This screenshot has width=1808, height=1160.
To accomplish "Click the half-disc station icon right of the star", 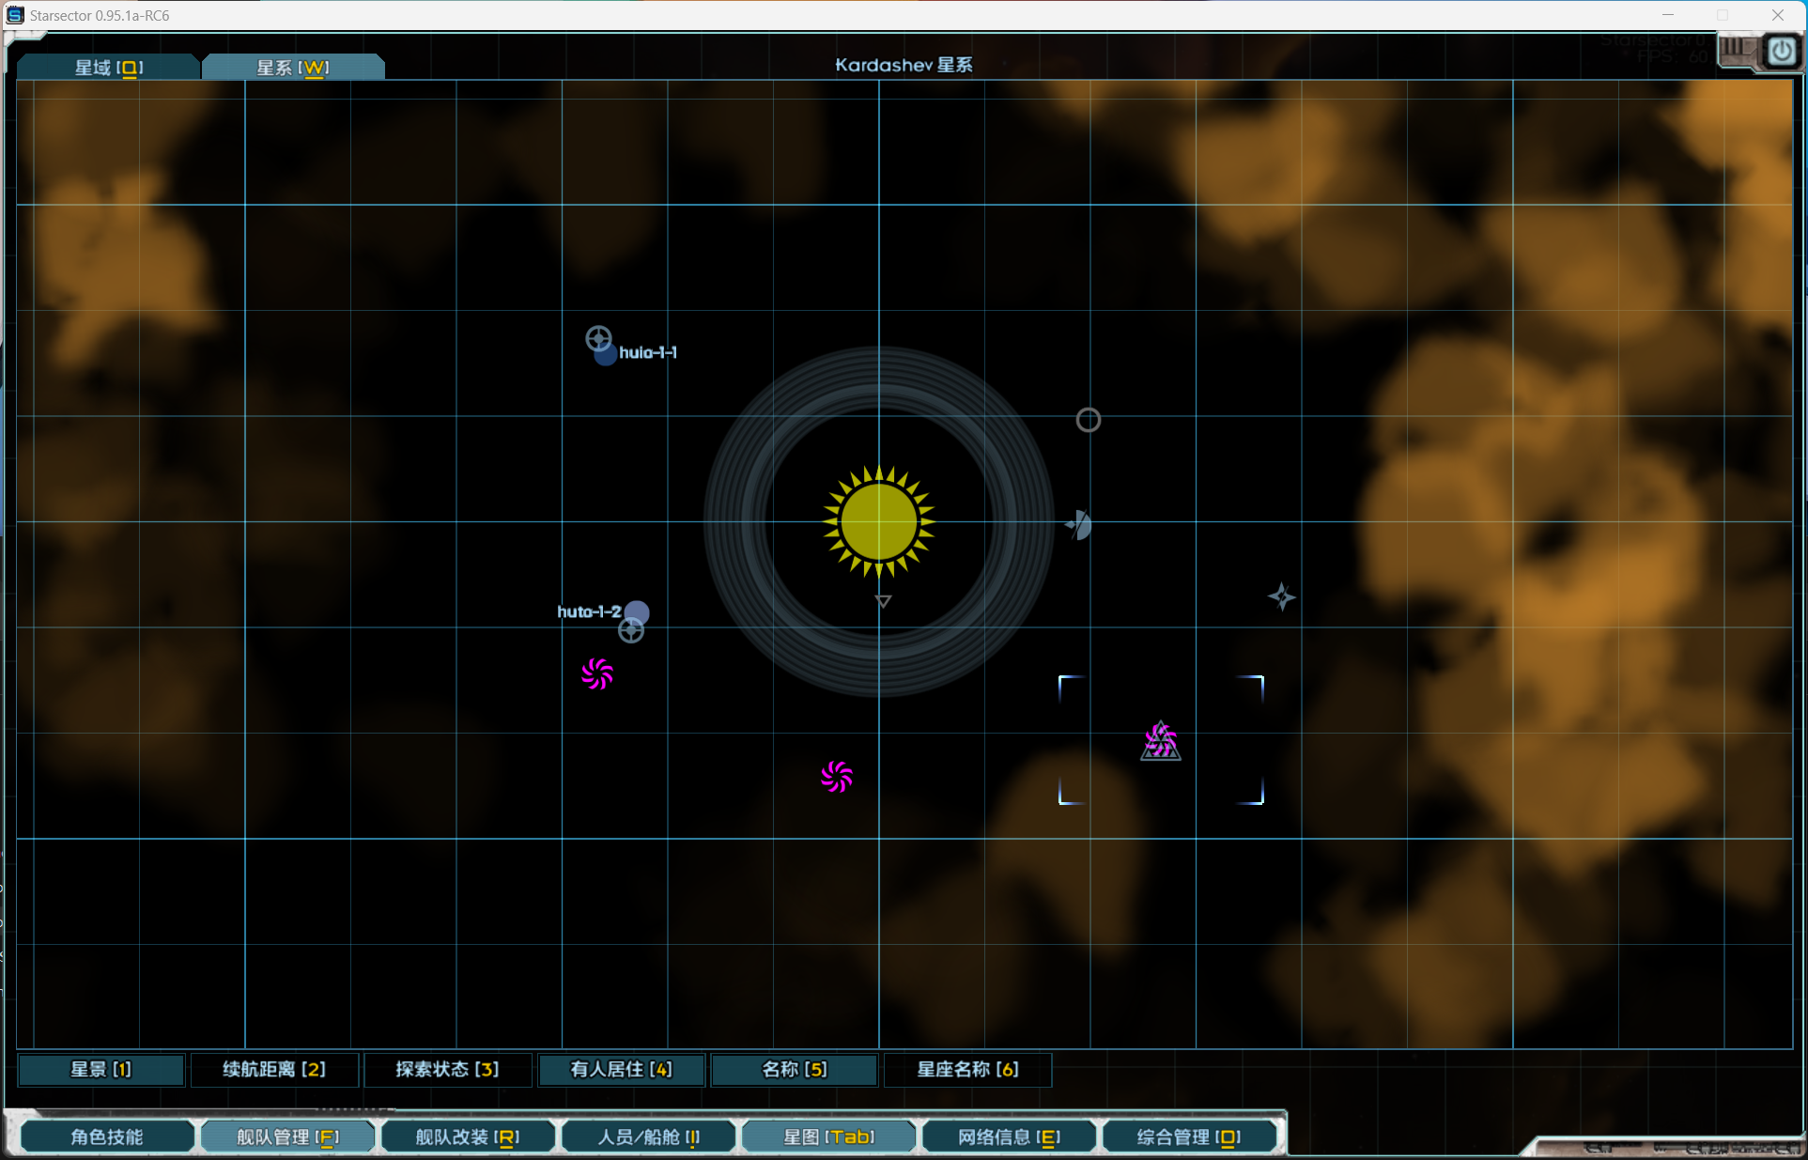I will pos(1079,525).
